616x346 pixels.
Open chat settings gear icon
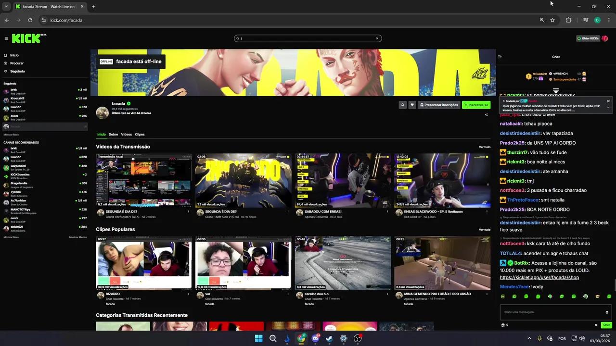tap(596, 325)
